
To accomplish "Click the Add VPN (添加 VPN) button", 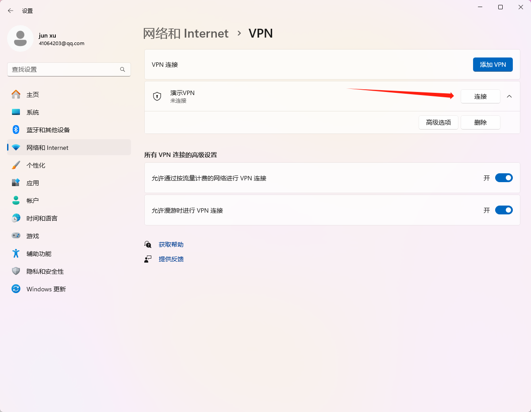I will [493, 65].
